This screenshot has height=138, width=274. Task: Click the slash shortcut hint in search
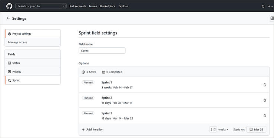(x=64, y=6)
